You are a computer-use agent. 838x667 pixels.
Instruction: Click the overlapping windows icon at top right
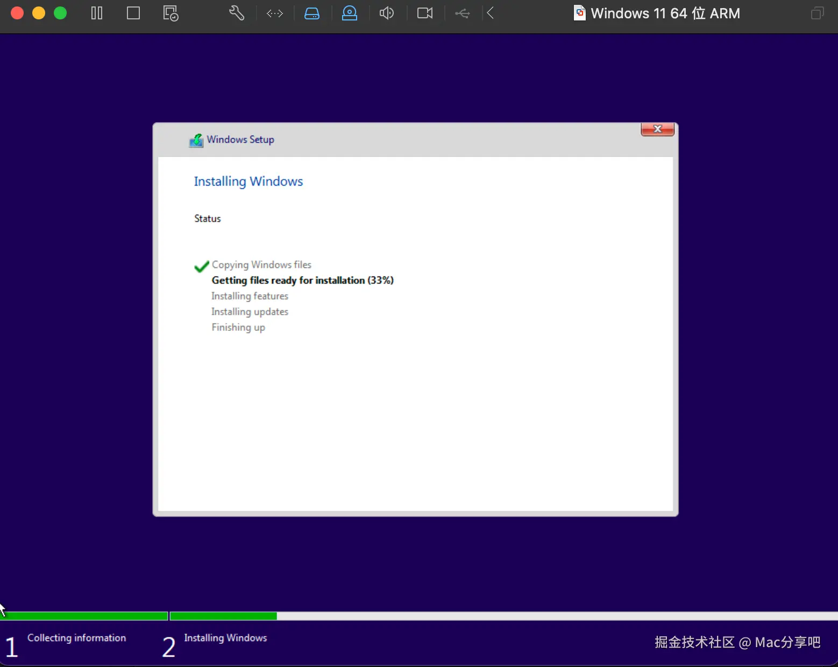[x=818, y=13]
